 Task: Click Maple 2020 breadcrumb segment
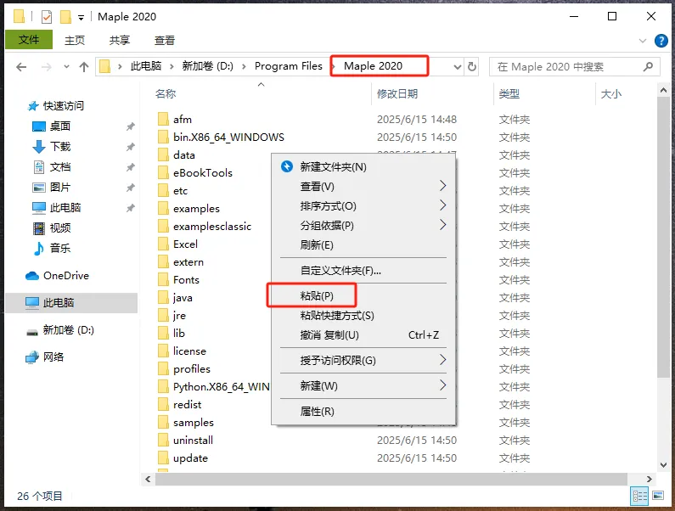pos(373,66)
